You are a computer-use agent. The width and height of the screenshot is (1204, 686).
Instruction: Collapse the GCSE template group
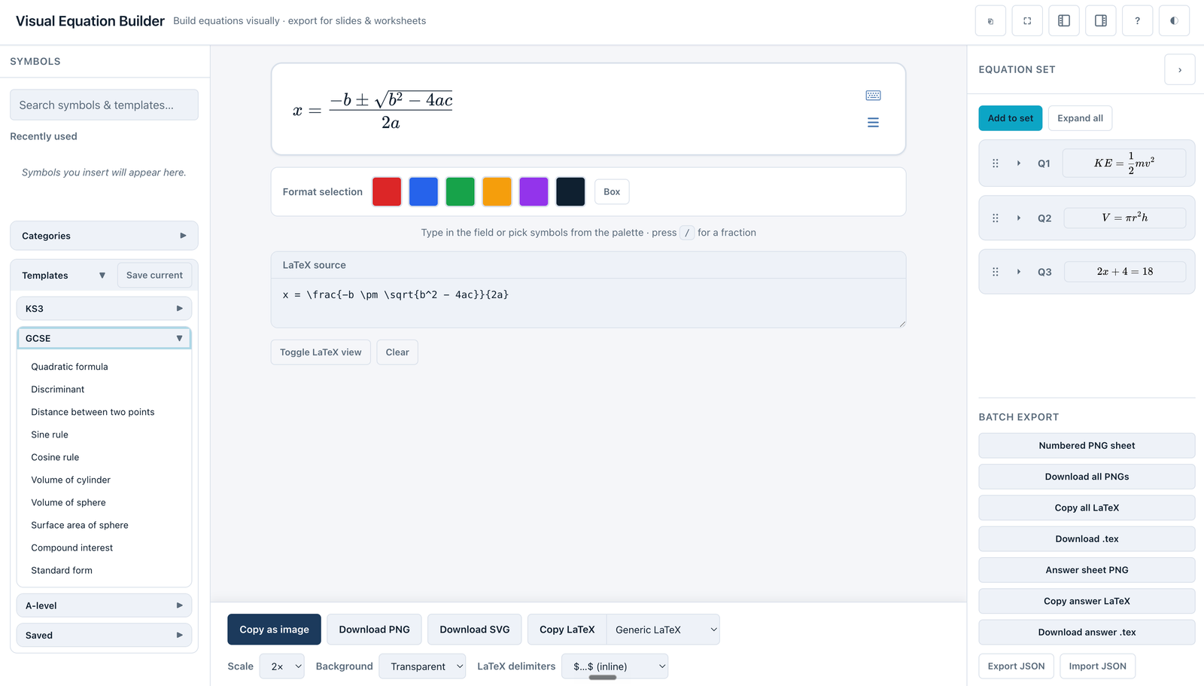pyautogui.click(x=104, y=338)
